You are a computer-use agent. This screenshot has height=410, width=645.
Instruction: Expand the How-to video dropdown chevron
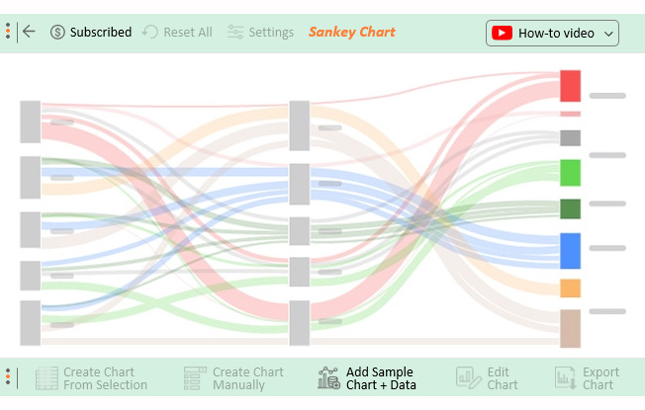tap(608, 34)
